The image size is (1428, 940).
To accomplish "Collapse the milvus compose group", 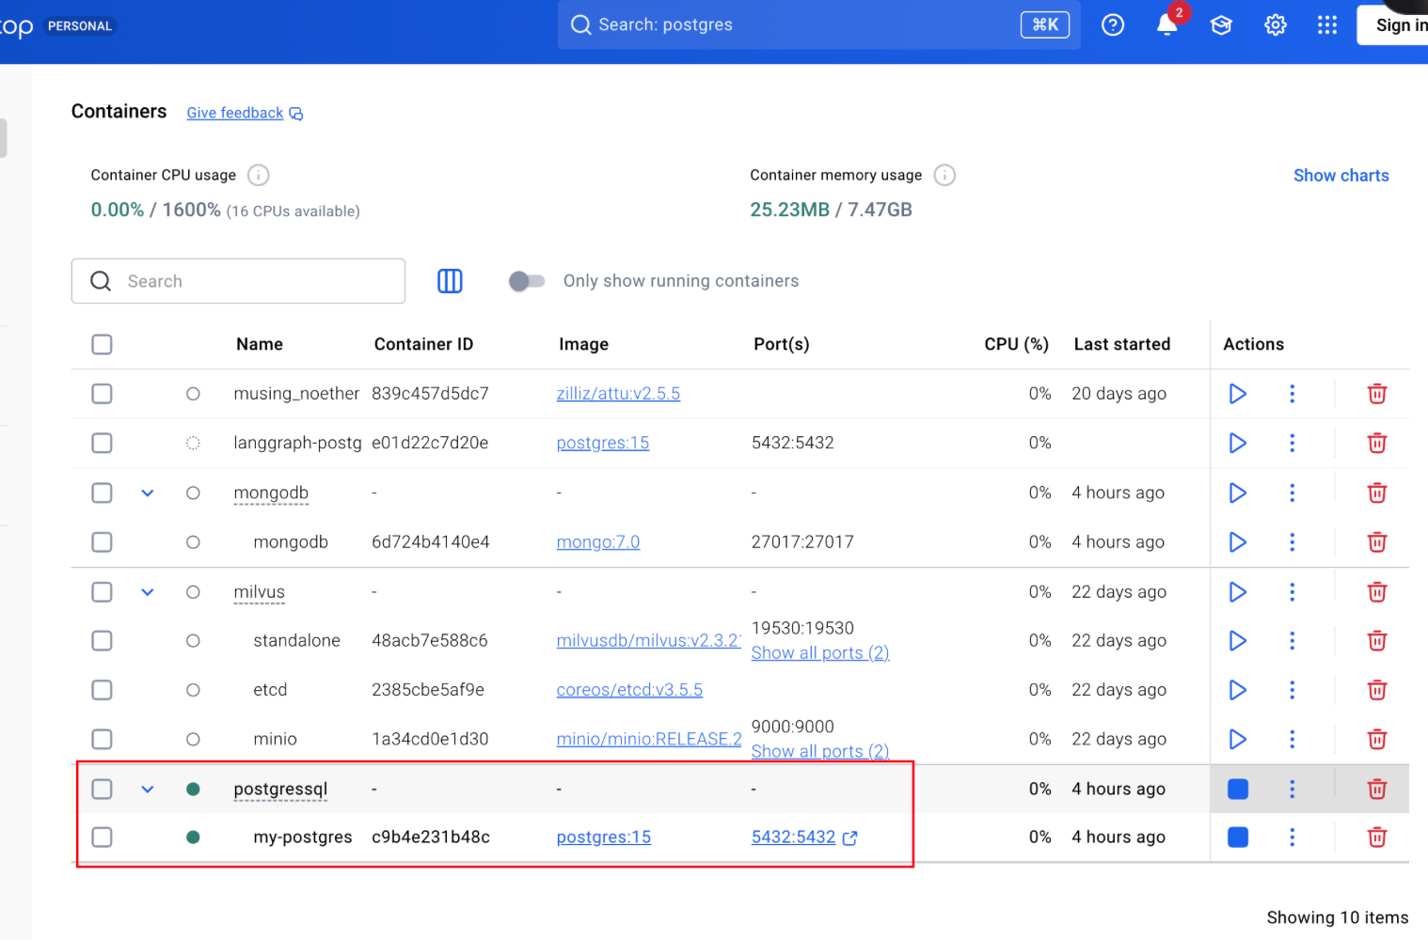I will pyautogui.click(x=148, y=592).
